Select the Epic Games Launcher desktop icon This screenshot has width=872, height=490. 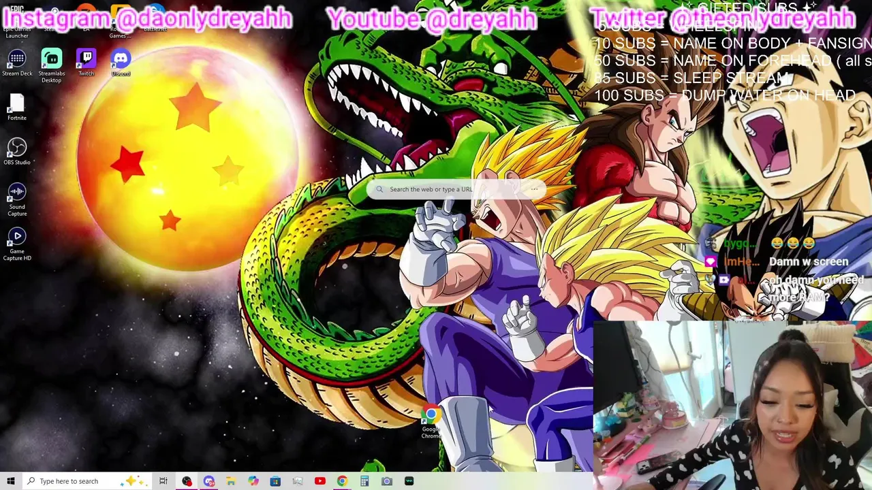(x=17, y=20)
